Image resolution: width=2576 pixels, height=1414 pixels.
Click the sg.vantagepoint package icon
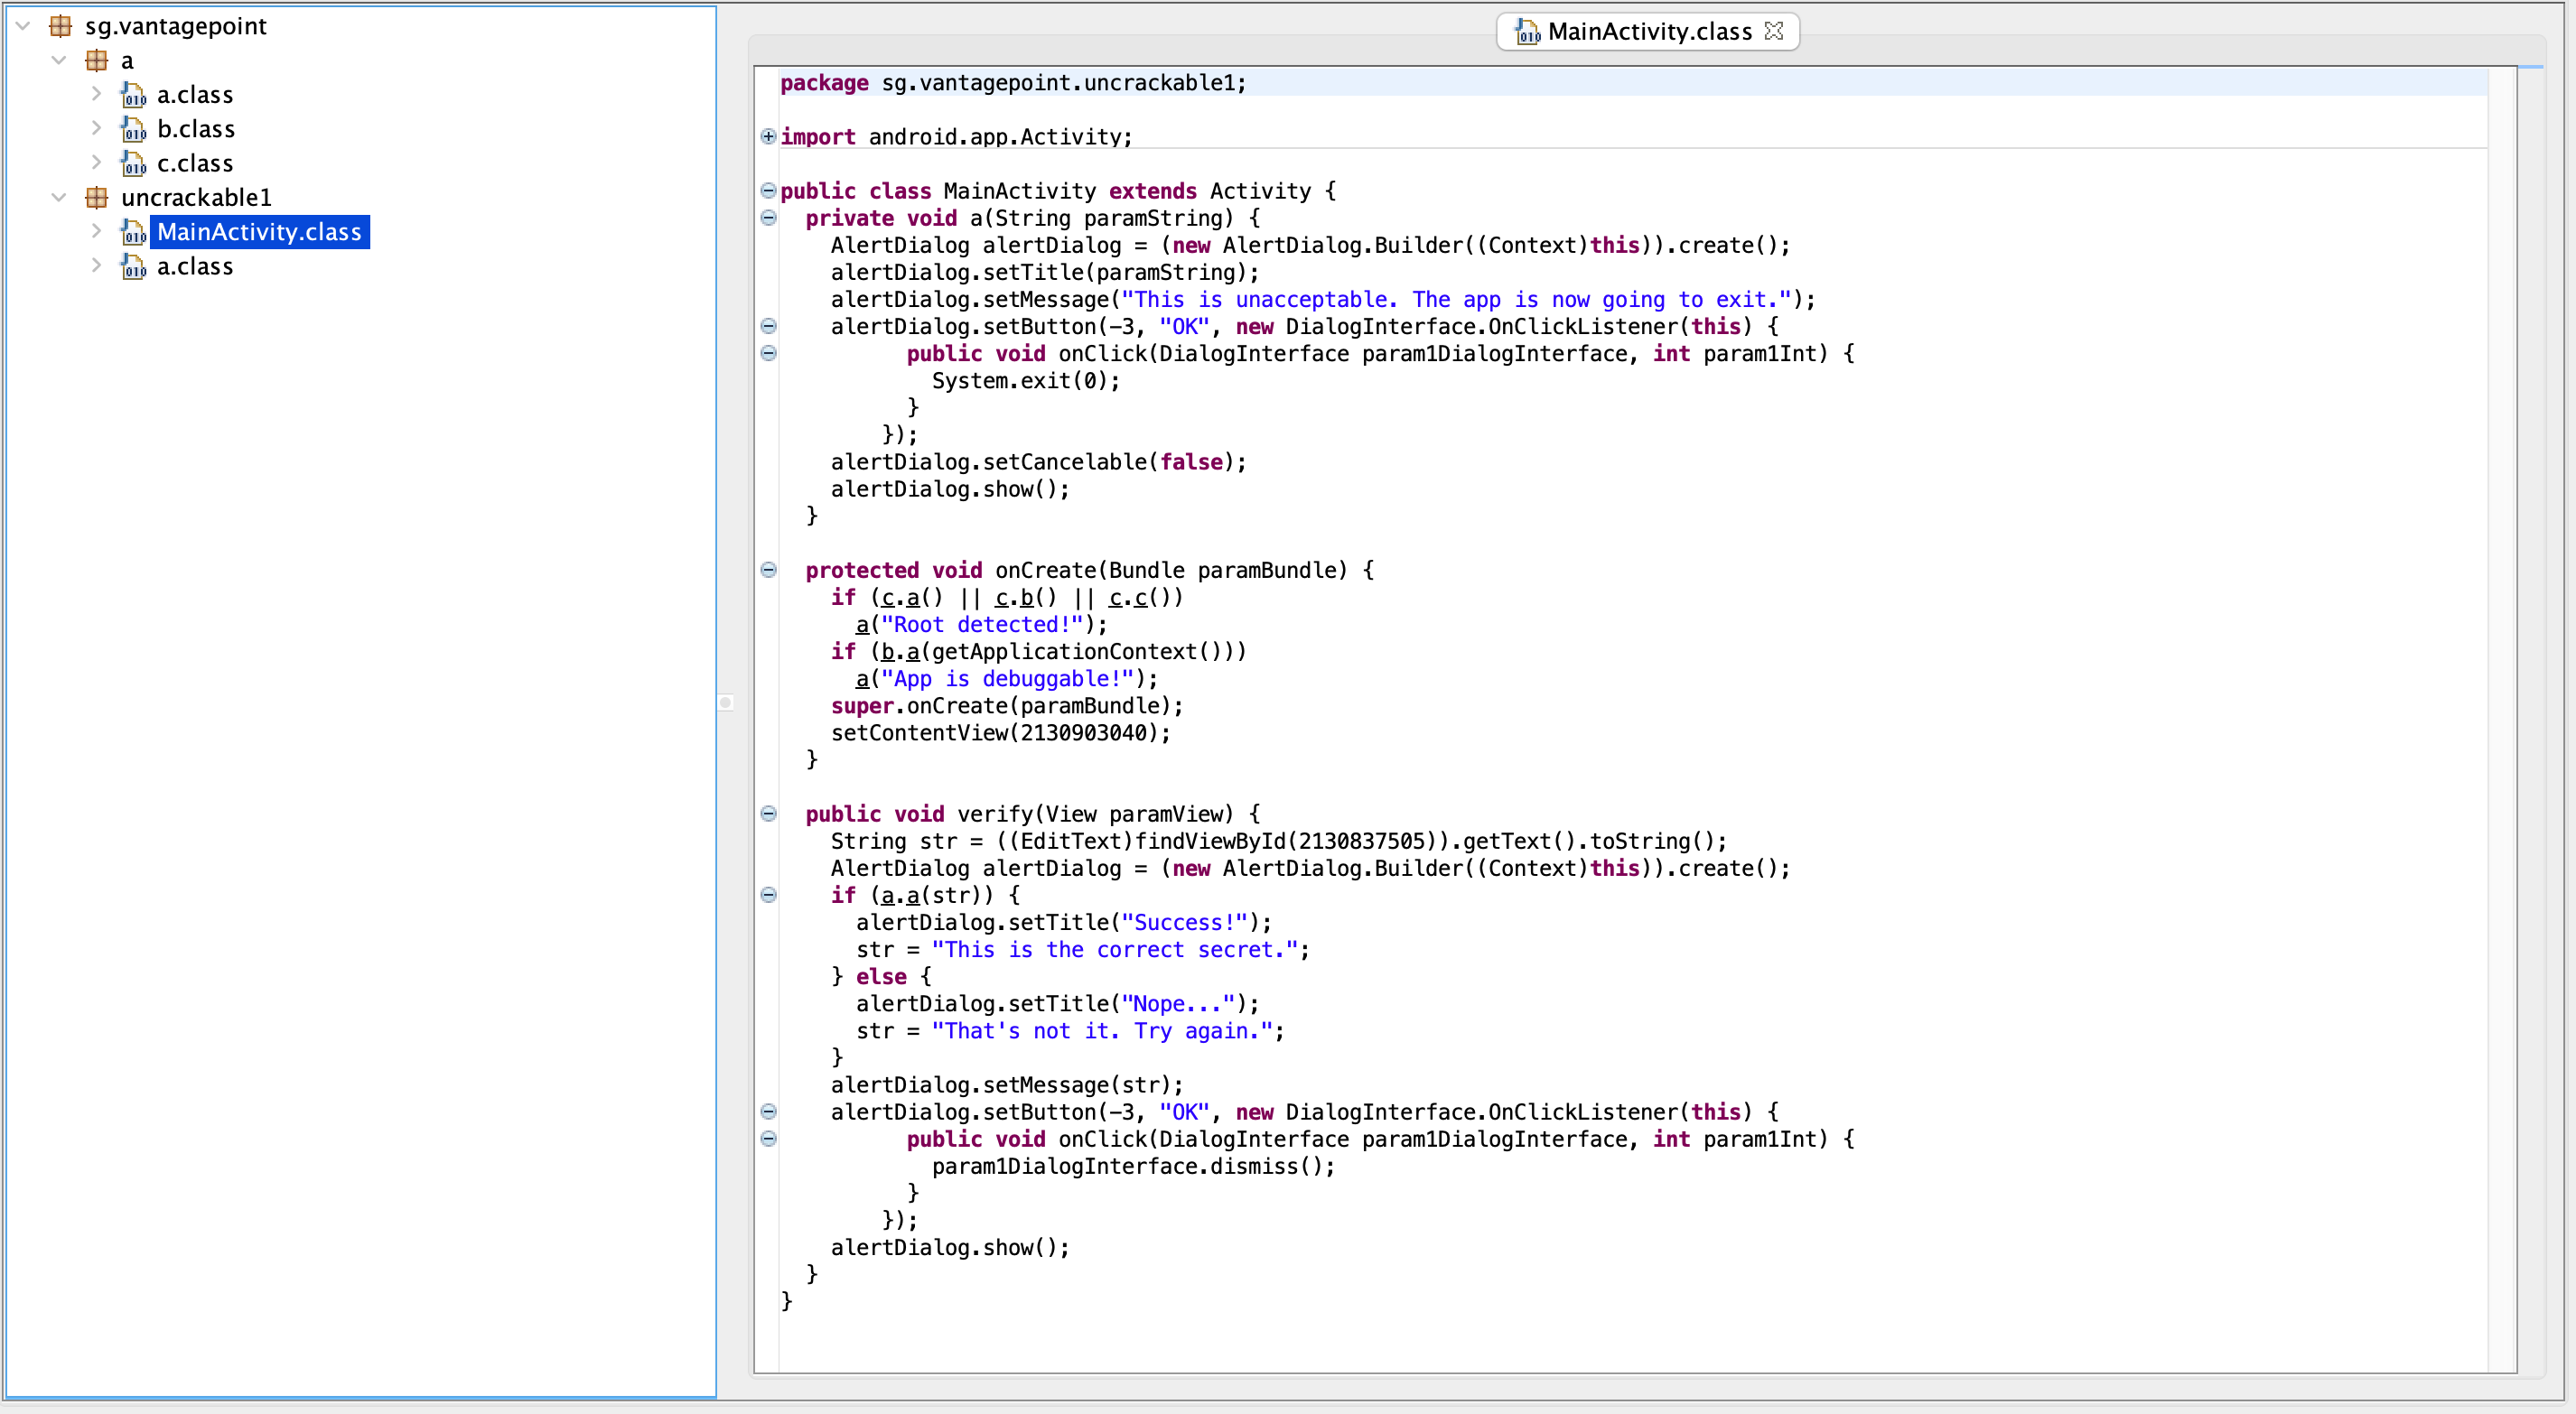60,26
